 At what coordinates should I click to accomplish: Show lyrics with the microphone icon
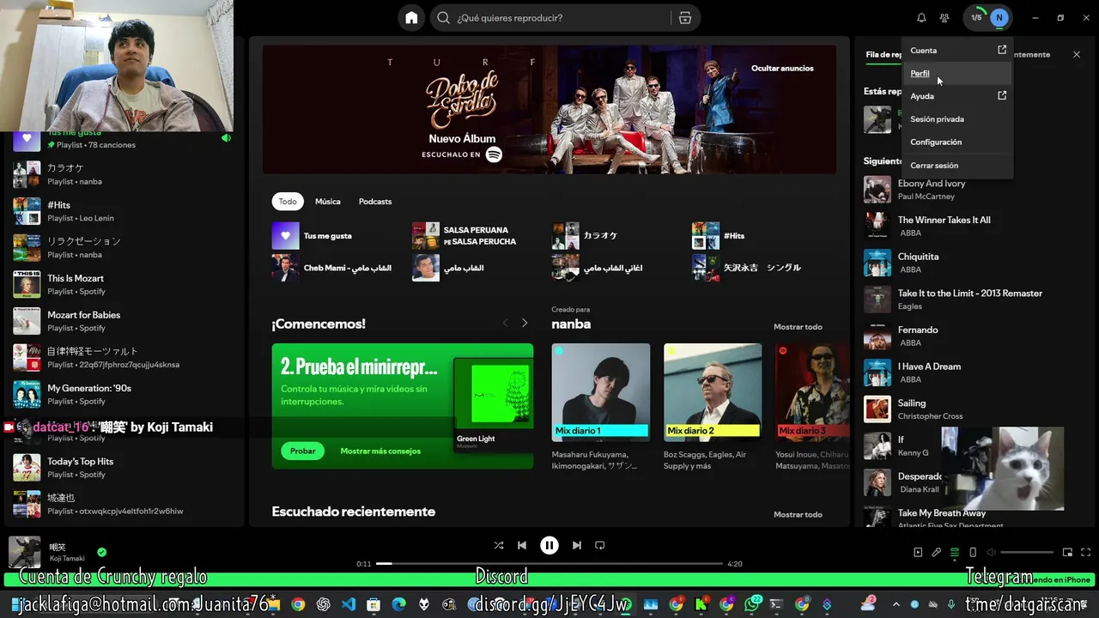click(x=937, y=553)
